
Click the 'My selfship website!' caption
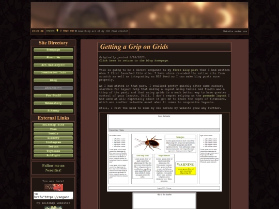53,203
